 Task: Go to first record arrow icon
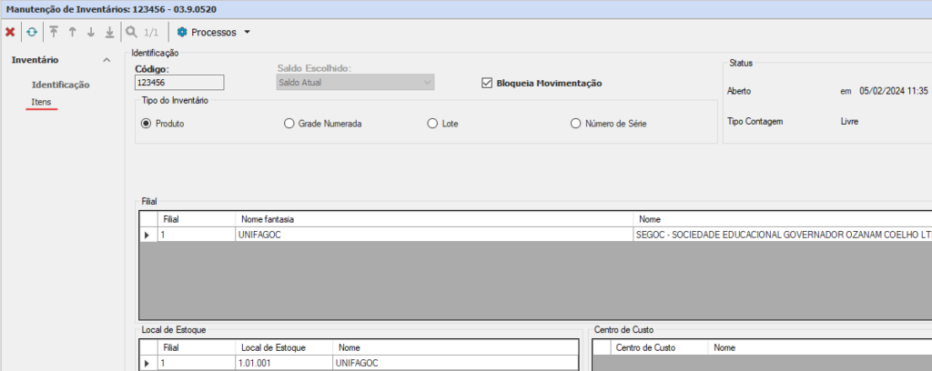(x=55, y=32)
